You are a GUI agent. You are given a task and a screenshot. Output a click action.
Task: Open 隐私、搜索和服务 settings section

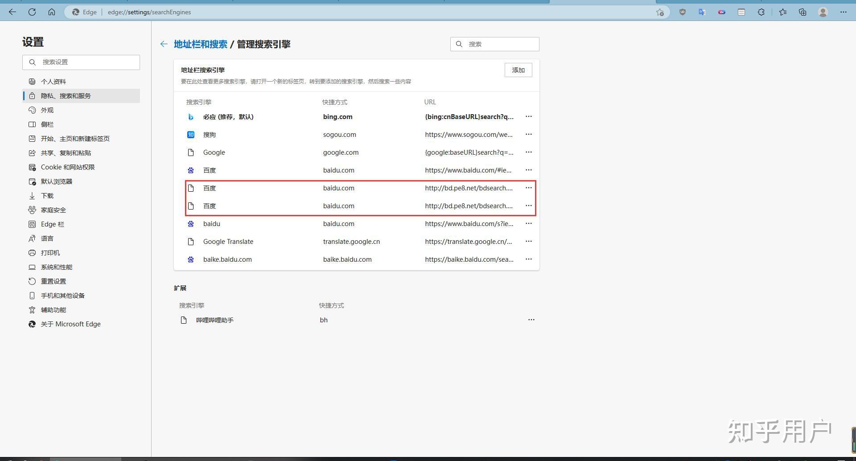[81, 96]
